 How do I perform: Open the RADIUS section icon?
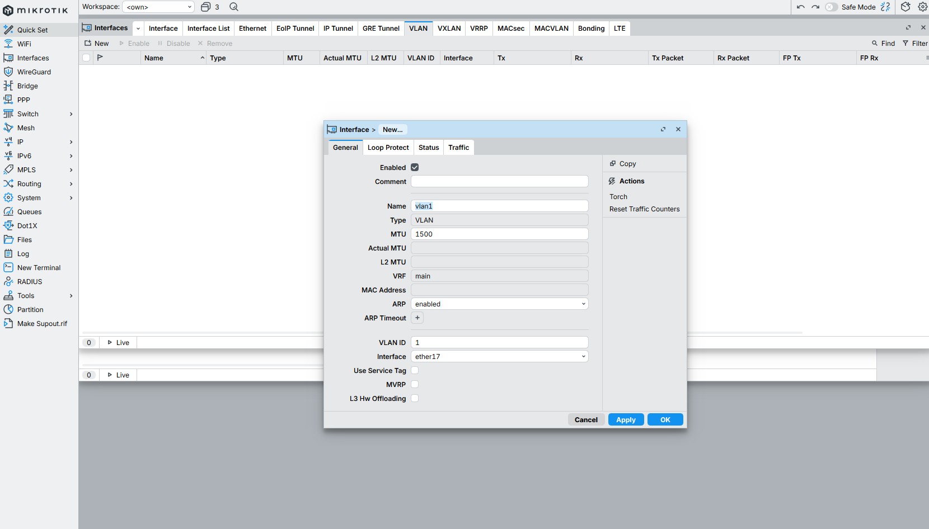(x=8, y=281)
